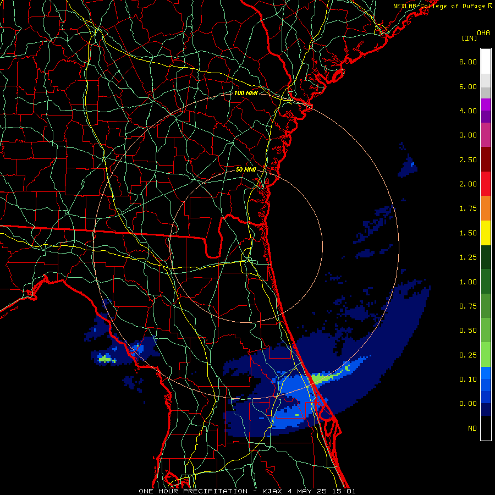The width and height of the screenshot is (495, 495).
Task: Click the [IN] units label
Action: coord(470,38)
